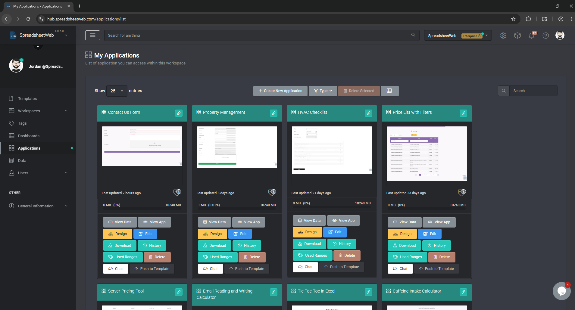Open the grid view layout toggle button
The height and width of the screenshot is (310, 575).
pos(390,91)
